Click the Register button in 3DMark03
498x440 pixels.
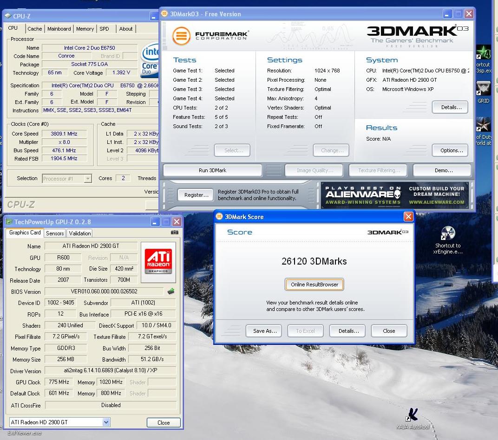tap(197, 195)
